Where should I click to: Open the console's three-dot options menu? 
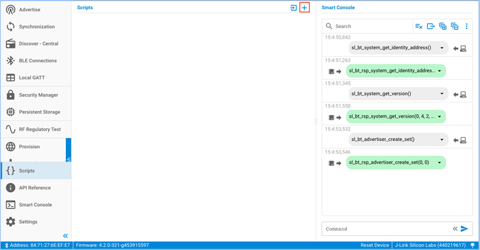click(467, 26)
